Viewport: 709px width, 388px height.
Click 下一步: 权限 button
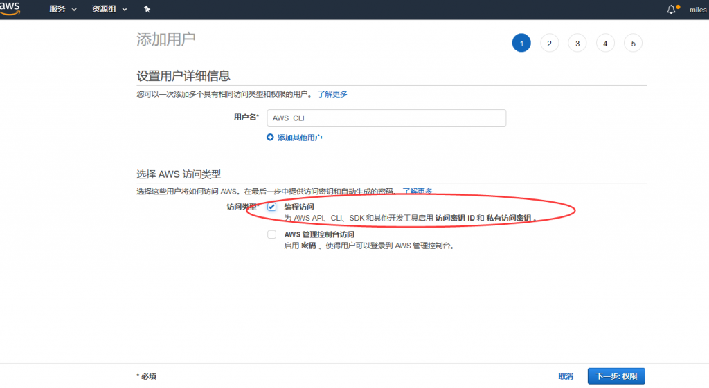point(616,376)
